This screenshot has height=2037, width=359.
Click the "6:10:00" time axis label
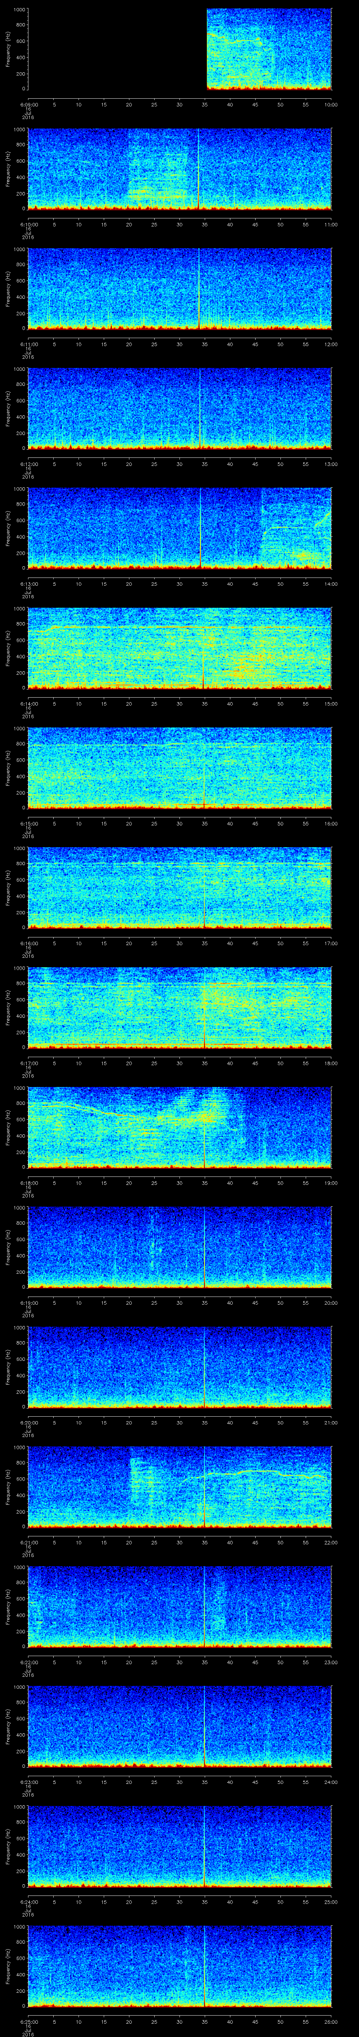(x=28, y=225)
